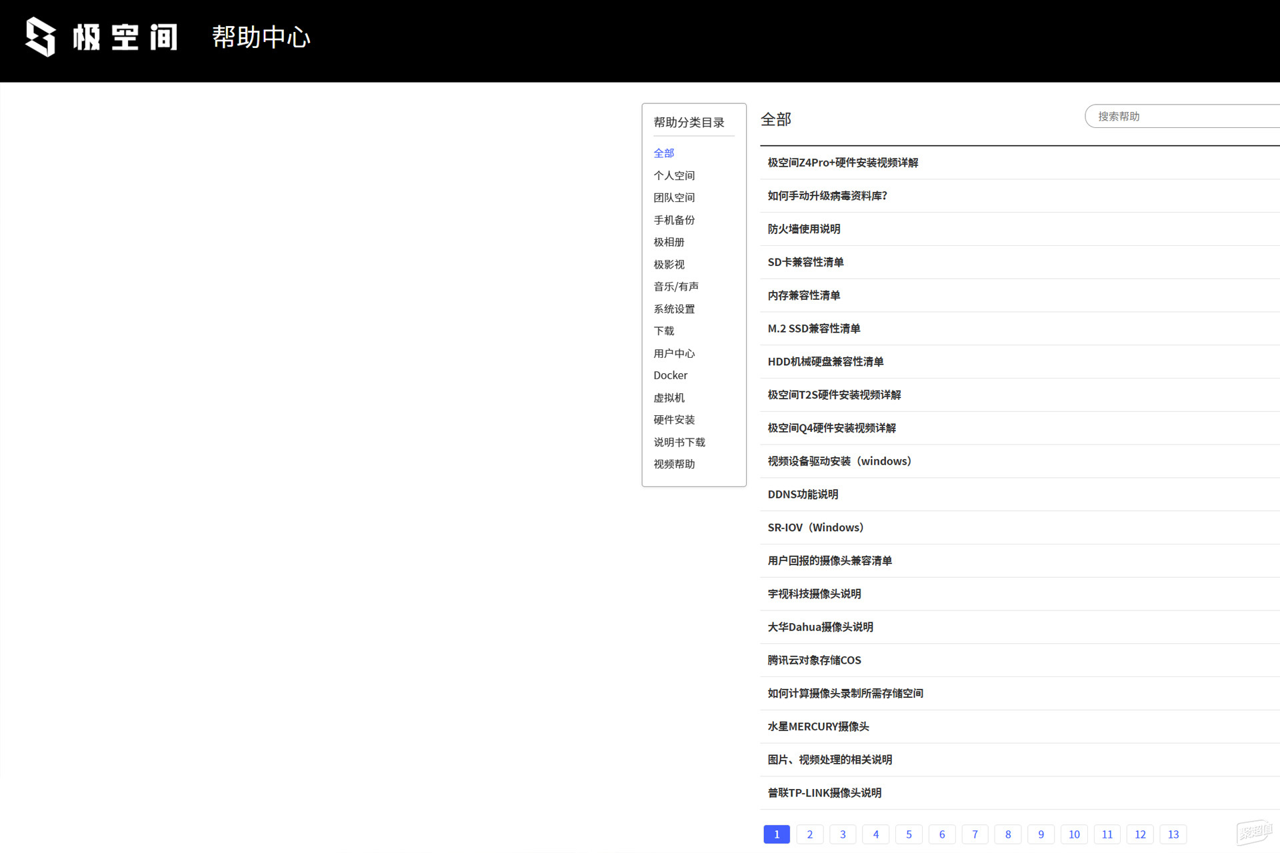Open the DDNS功能说明 article
1280x853 pixels.
click(x=803, y=494)
